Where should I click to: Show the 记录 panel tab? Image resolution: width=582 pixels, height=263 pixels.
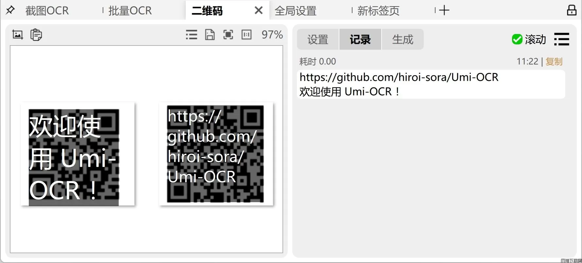coord(360,39)
